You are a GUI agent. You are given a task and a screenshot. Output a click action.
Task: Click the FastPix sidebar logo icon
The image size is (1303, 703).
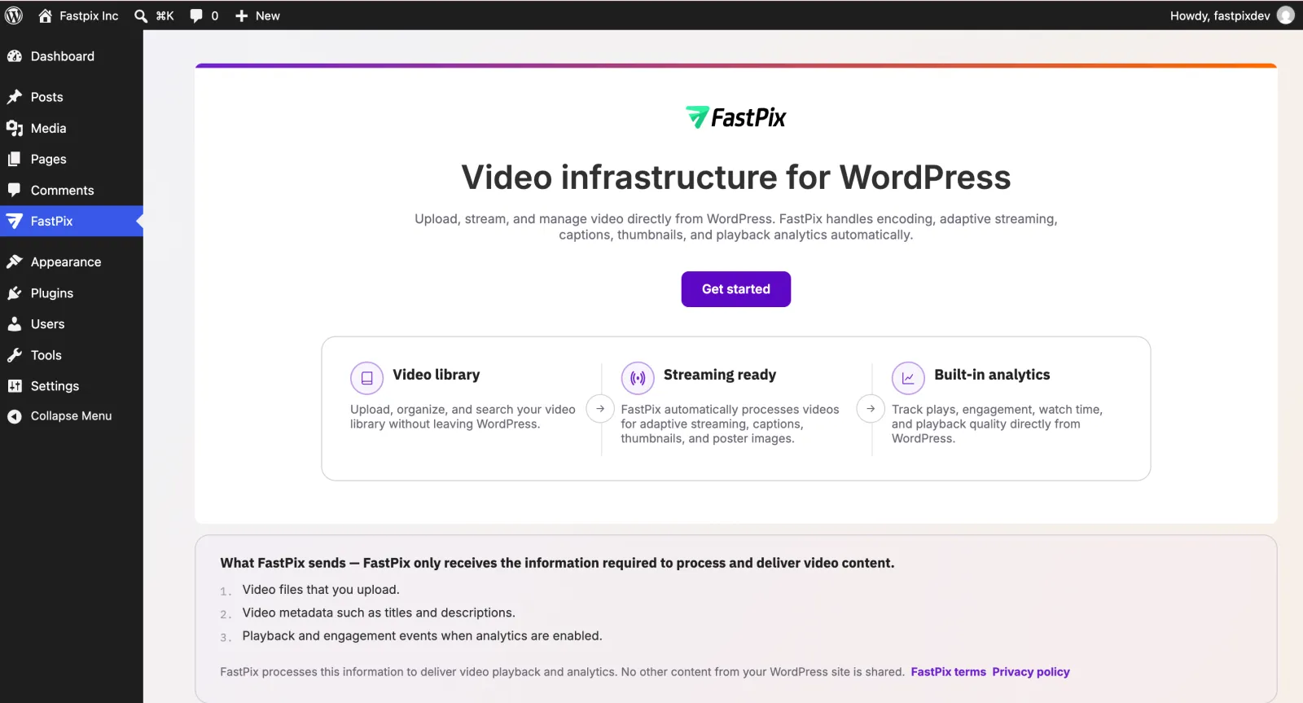click(15, 221)
